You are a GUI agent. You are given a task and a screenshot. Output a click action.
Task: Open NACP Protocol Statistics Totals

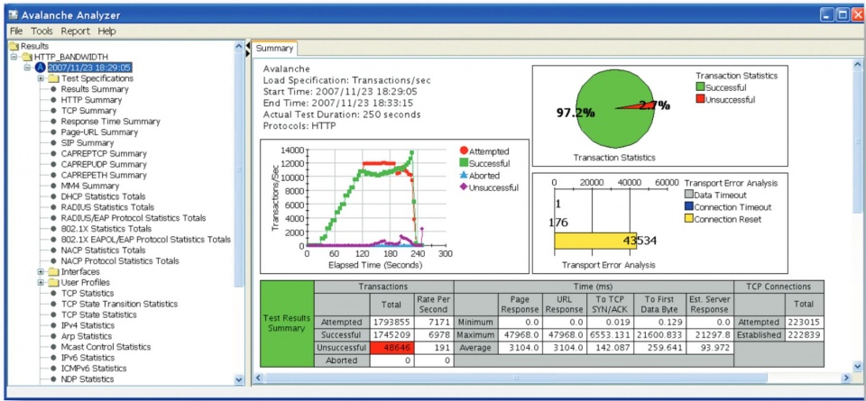click(x=120, y=261)
